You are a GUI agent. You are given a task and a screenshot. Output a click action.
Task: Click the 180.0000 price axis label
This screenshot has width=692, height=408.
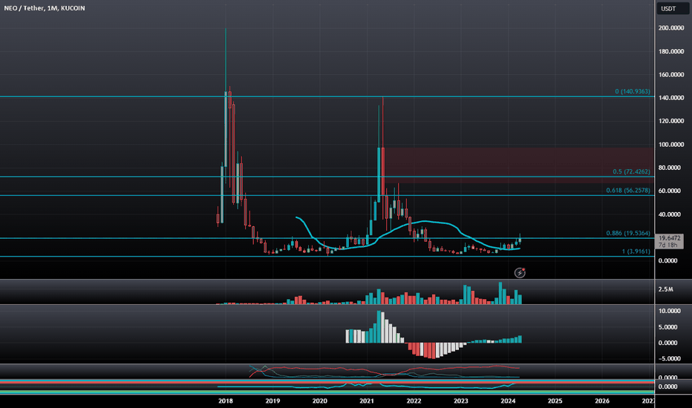(x=670, y=51)
